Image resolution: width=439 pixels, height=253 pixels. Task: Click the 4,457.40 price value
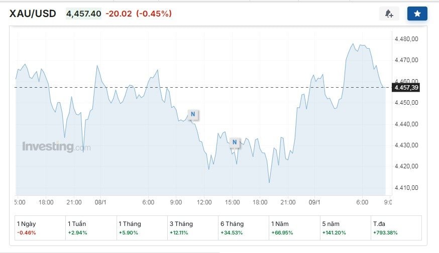click(83, 14)
